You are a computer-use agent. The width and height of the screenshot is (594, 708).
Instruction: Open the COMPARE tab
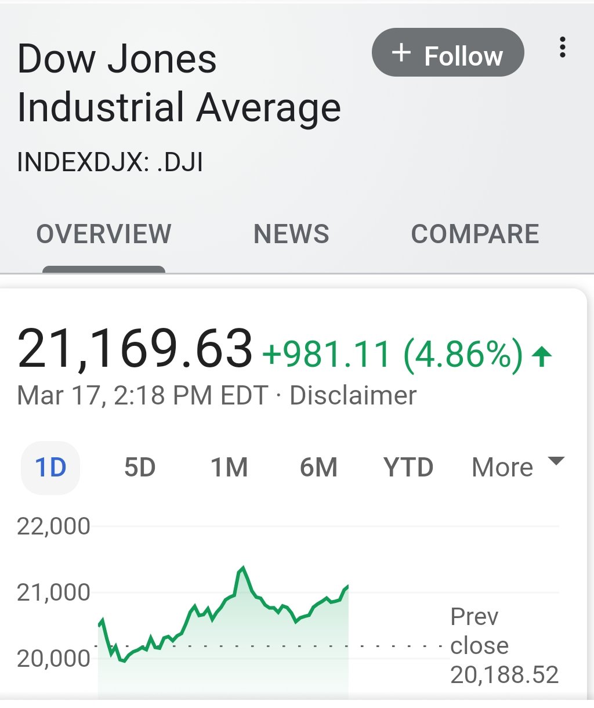point(475,234)
